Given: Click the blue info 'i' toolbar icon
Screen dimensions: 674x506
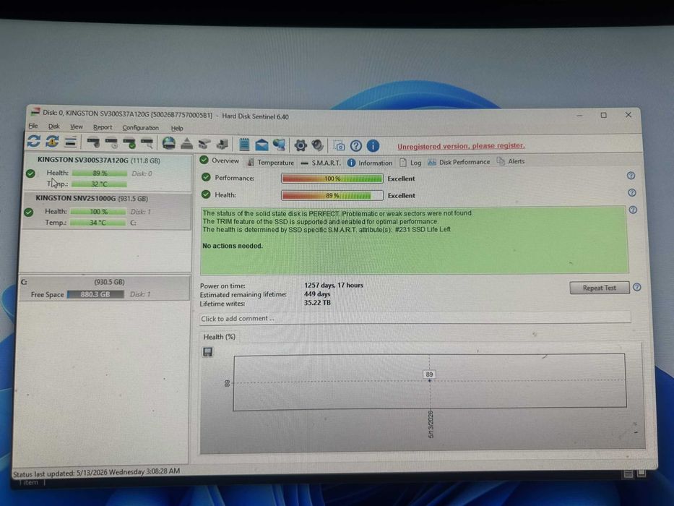Looking at the screenshot, I should 373,146.
